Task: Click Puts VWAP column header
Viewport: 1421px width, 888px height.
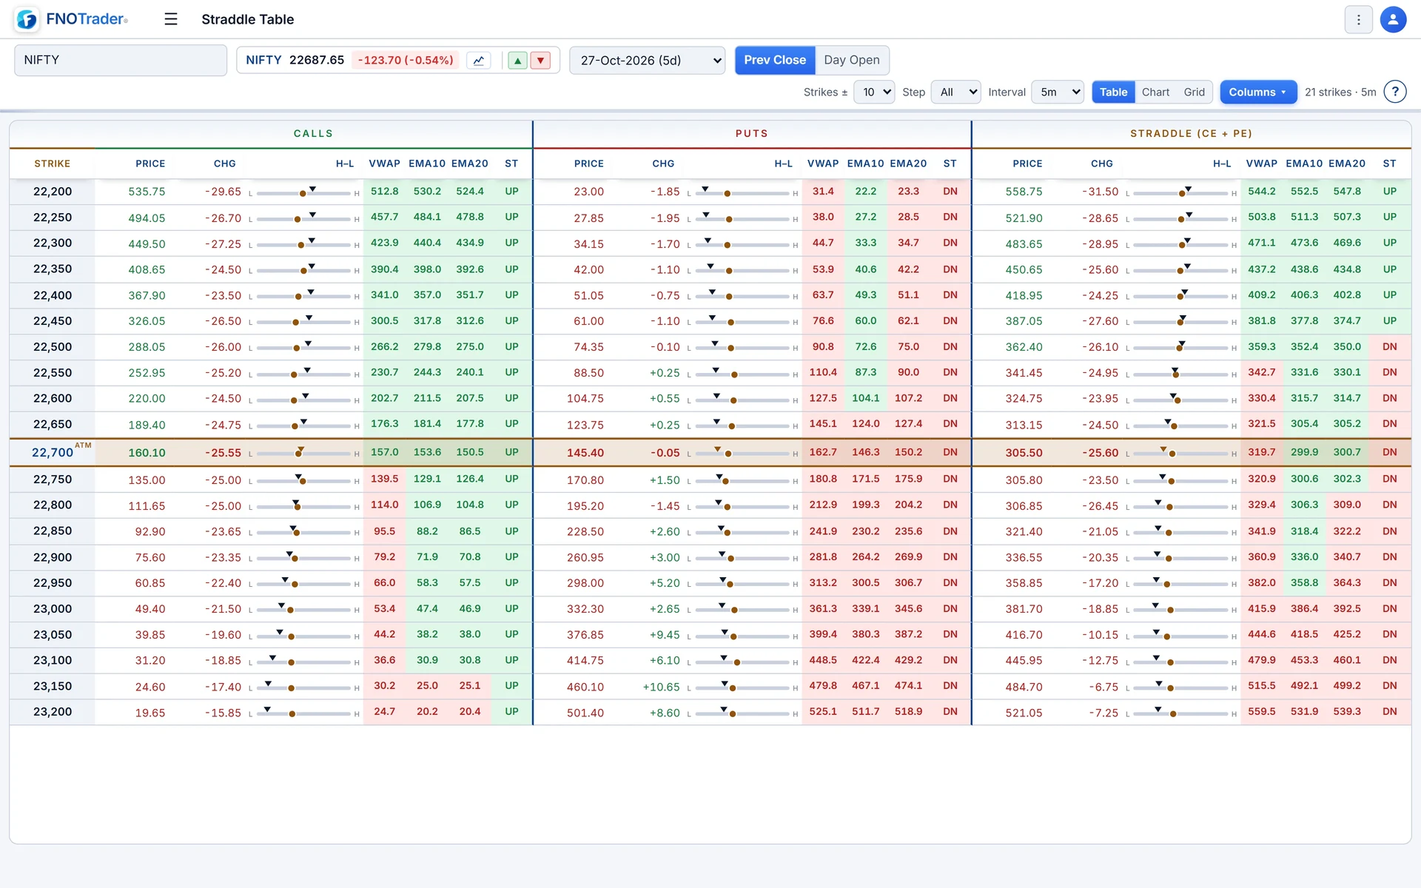Action: (x=823, y=164)
